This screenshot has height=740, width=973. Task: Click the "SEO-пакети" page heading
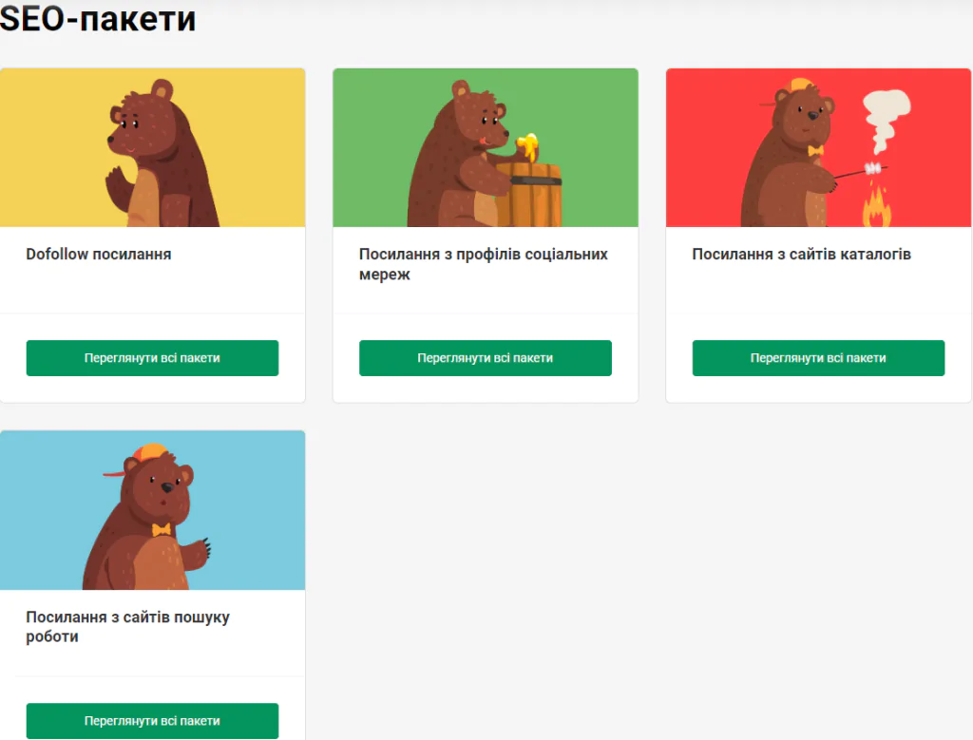pyautogui.click(x=98, y=19)
